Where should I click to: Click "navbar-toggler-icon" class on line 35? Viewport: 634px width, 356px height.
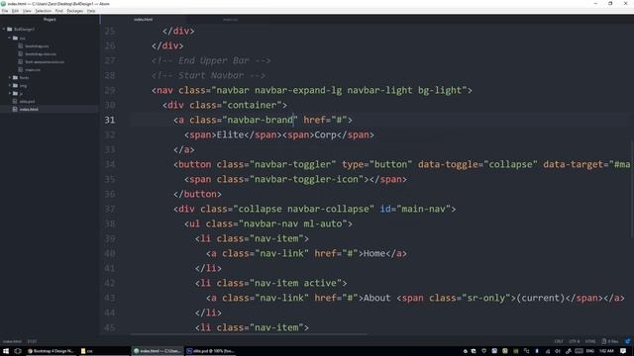click(306, 179)
